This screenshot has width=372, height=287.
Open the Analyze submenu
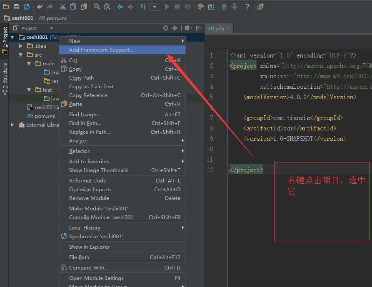[x=122, y=141]
